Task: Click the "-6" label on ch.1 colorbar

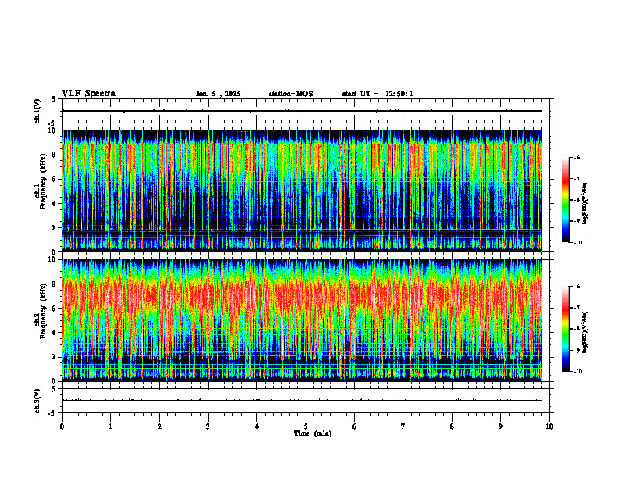Action: click(x=577, y=157)
